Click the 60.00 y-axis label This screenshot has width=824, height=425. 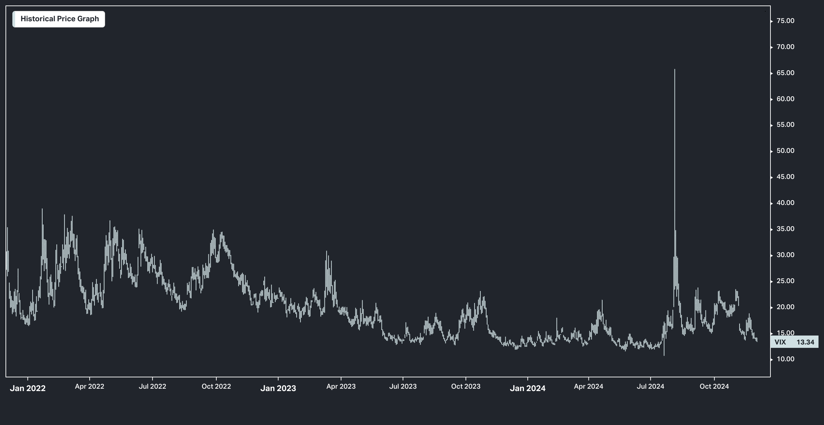pos(786,99)
